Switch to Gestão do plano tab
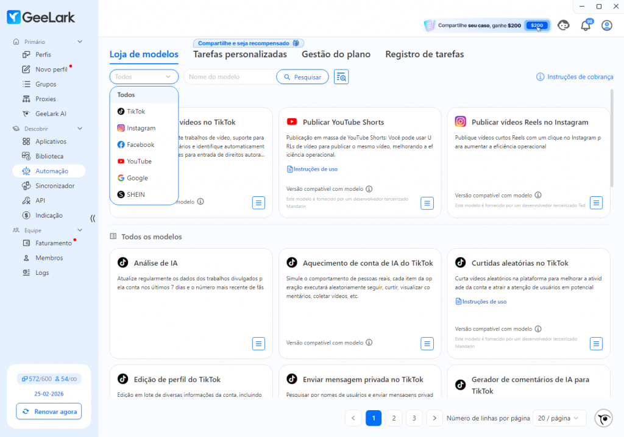Screen dimensions: 624x437 pyautogui.click(x=336, y=54)
